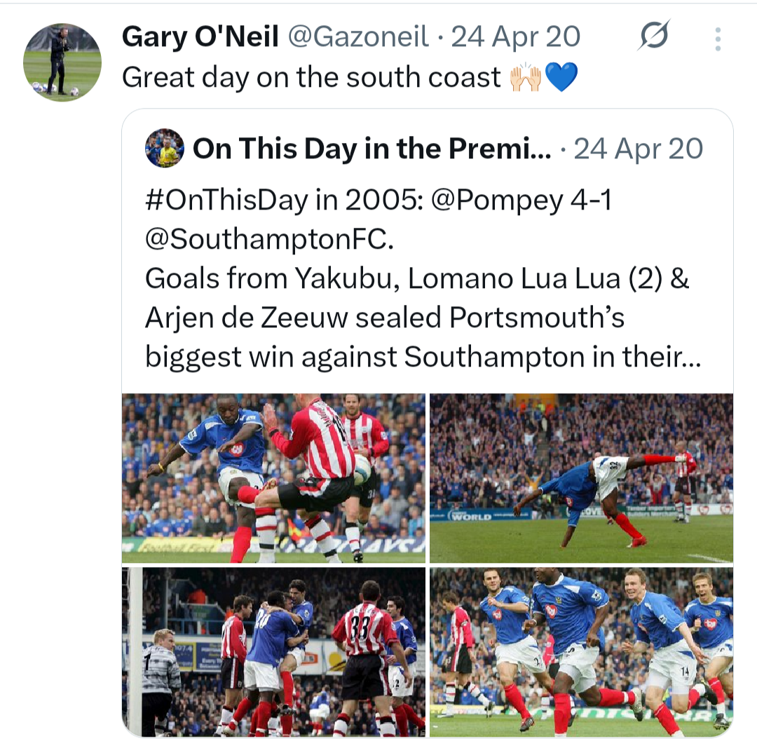This screenshot has width=757, height=748.
Task: Open the @SouthamptonFC mention
Action: [266, 240]
